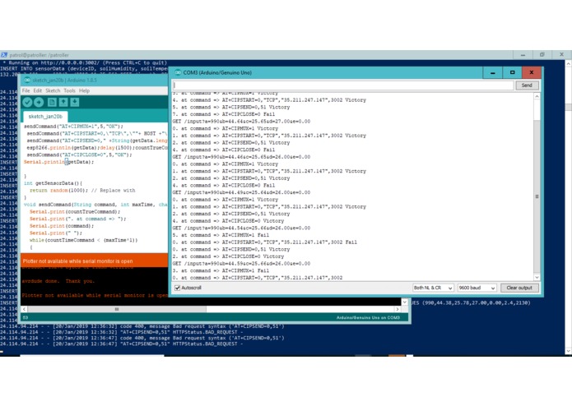Click 'Plotter not available' orange status bar

point(94,261)
